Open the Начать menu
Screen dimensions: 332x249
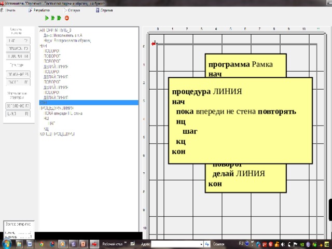8,10
